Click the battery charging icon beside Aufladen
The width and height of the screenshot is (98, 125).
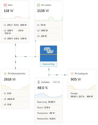pyautogui.click(x=38, y=82)
